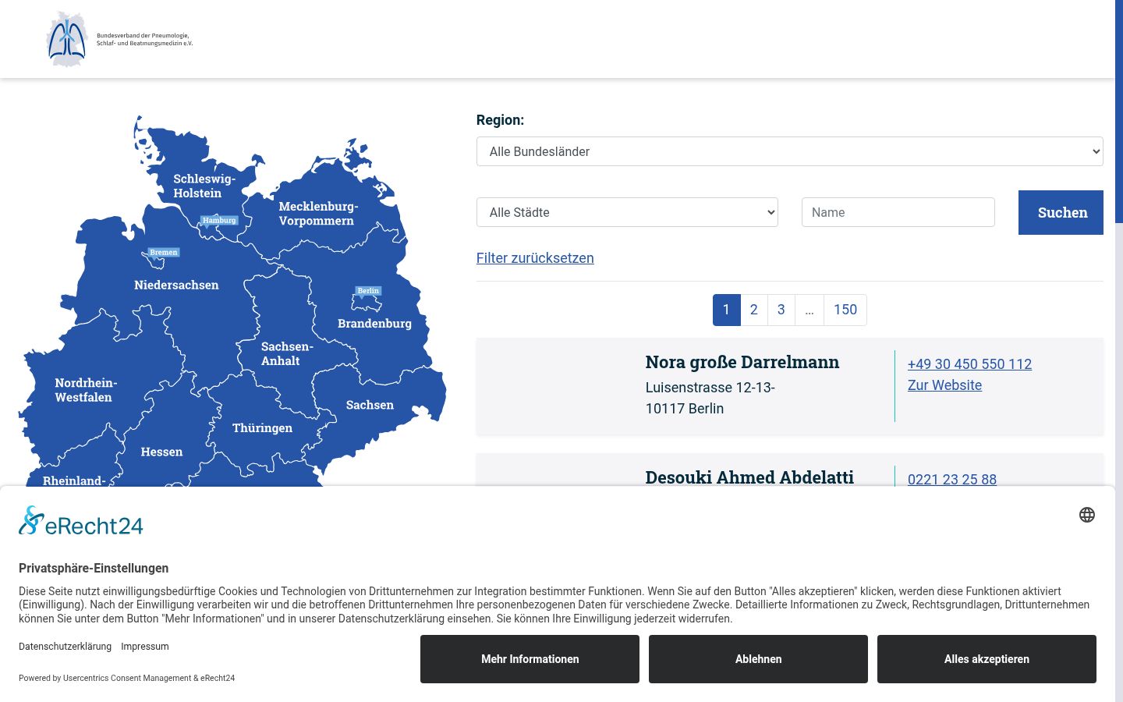Click the Suchen button
1123x702 pixels.
pyautogui.click(x=1061, y=212)
